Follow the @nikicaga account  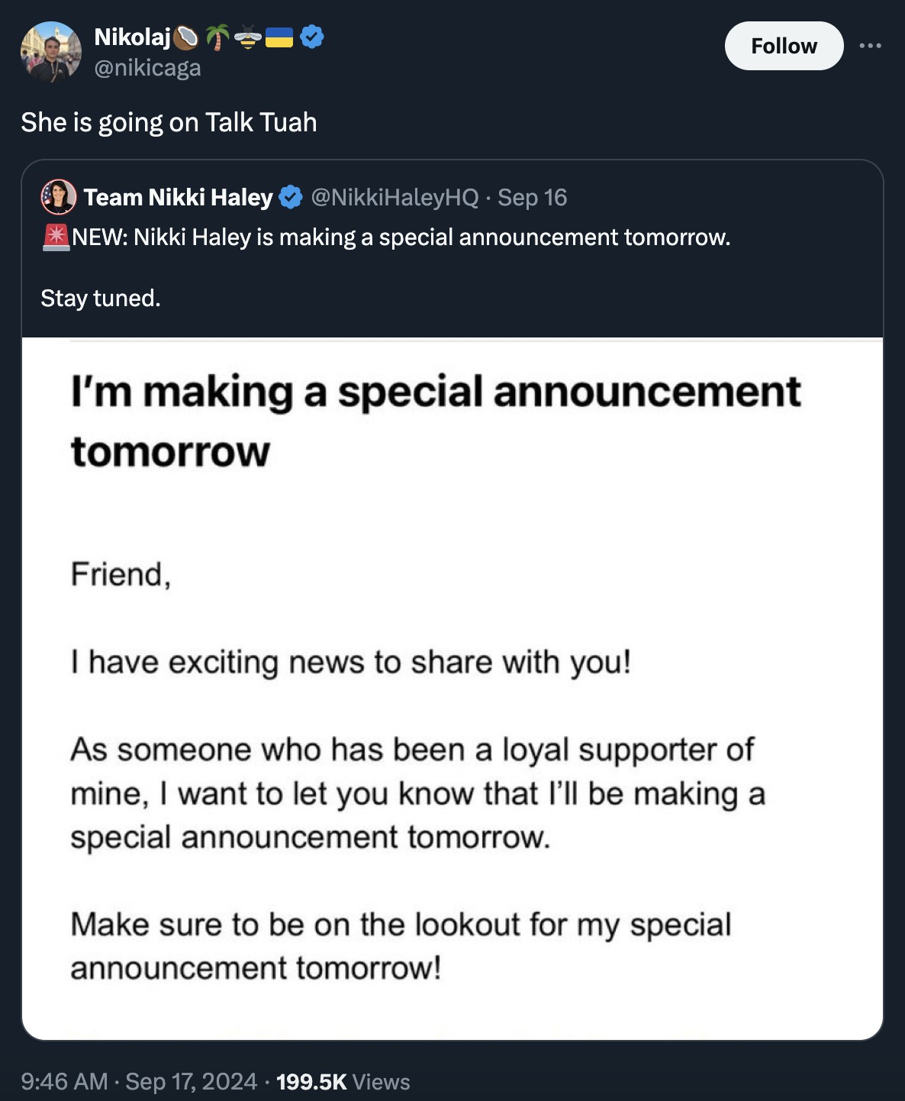pyautogui.click(x=784, y=46)
